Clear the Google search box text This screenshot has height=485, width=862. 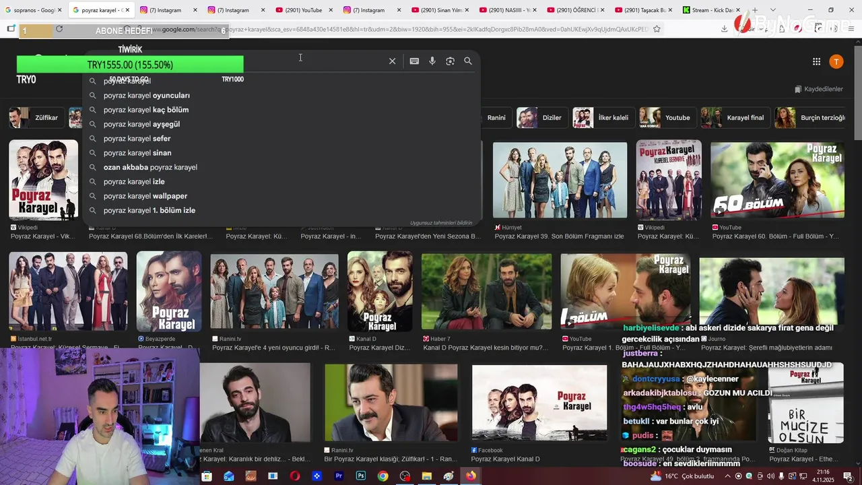pos(392,61)
